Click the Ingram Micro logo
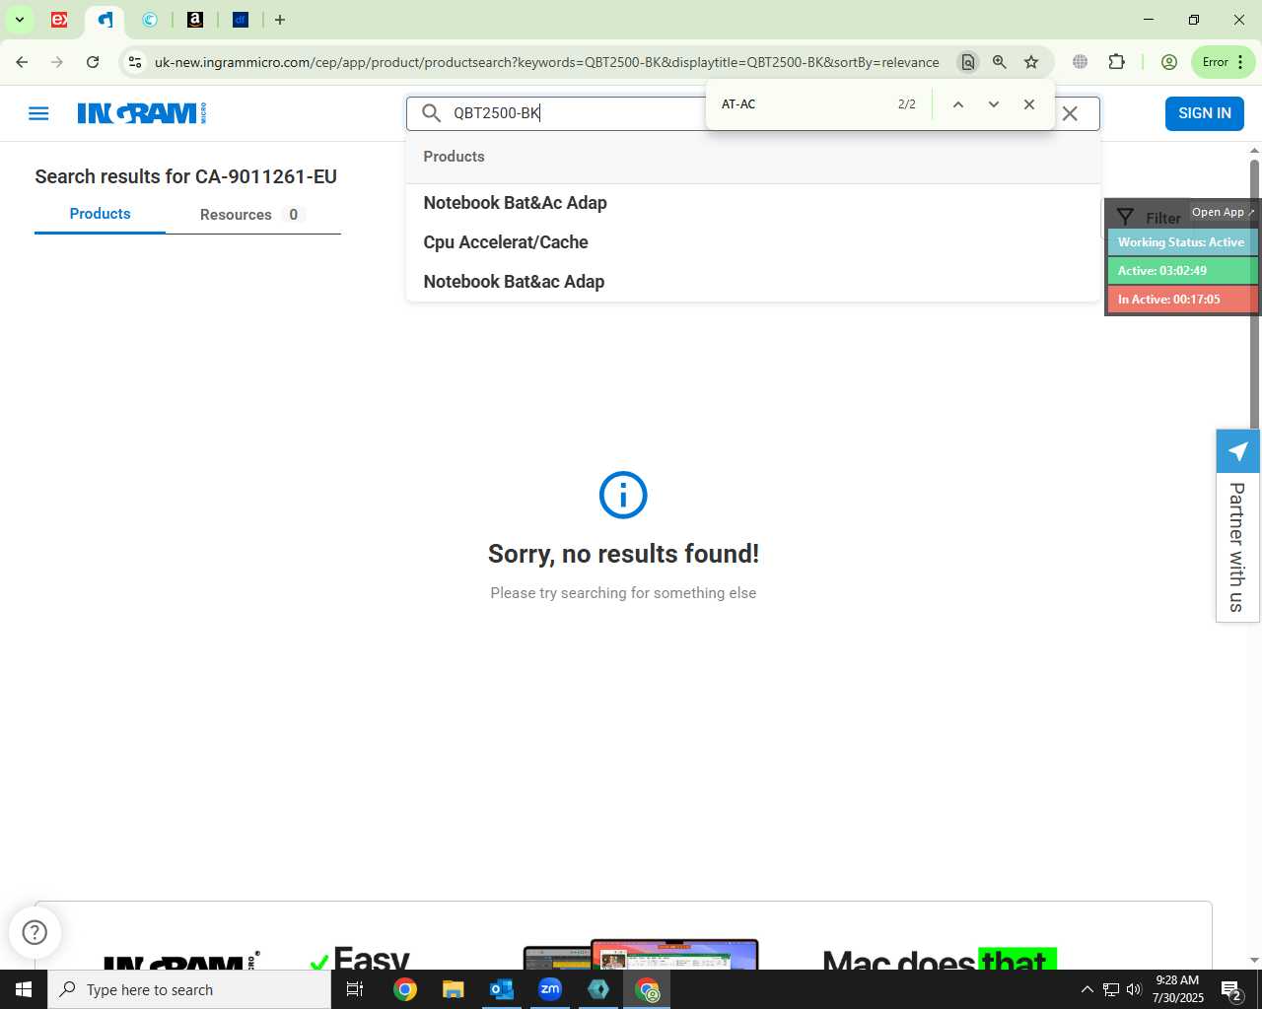 tap(142, 113)
